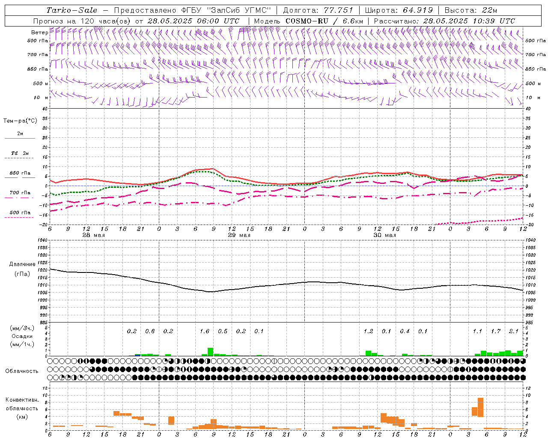The width and height of the screenshot is (548, 438).
Task: Click the Tarko-Sale station name in header
Action: [72, 10]
